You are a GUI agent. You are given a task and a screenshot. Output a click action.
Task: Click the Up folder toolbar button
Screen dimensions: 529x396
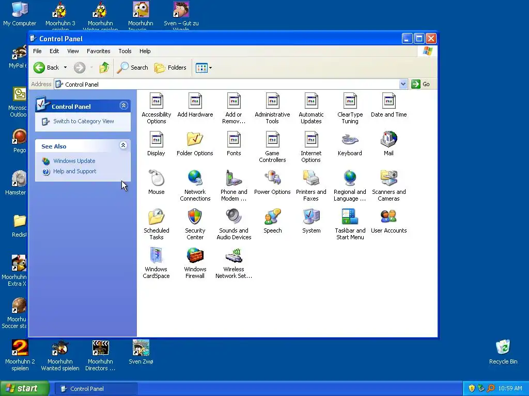tap(104, 68)
